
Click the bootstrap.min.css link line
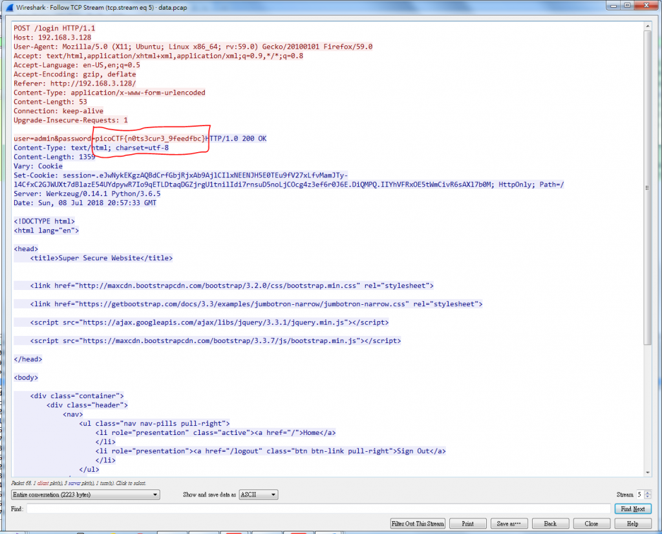[x=232, y=285]
